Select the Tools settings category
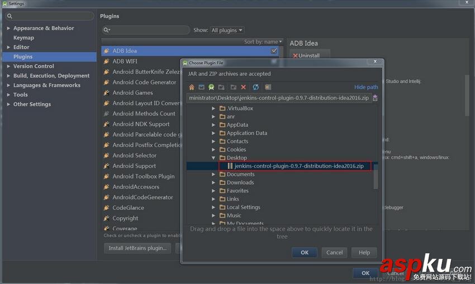The image size is (475, 284). tap(20, 95)
